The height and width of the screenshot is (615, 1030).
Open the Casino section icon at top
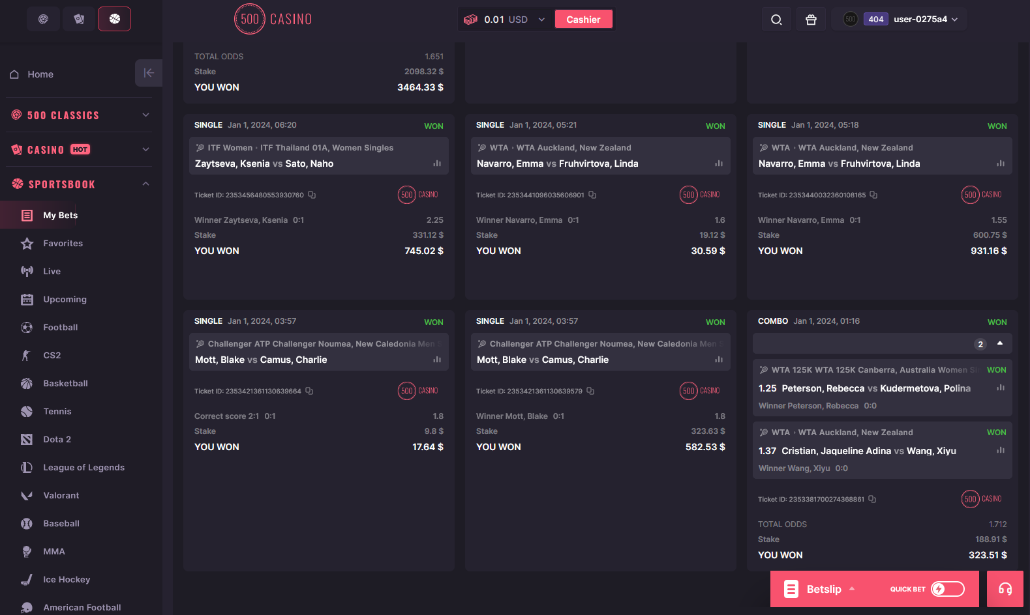[x=79, y=19]
